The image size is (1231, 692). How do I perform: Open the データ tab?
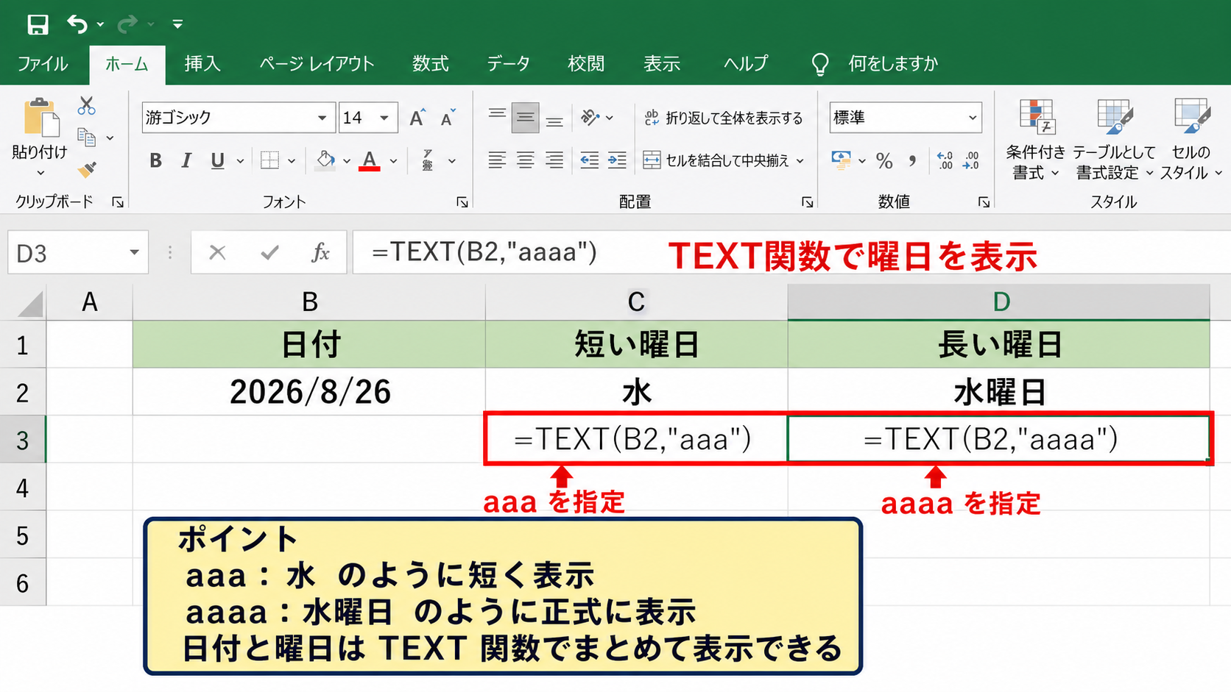(x=508, y=64)
